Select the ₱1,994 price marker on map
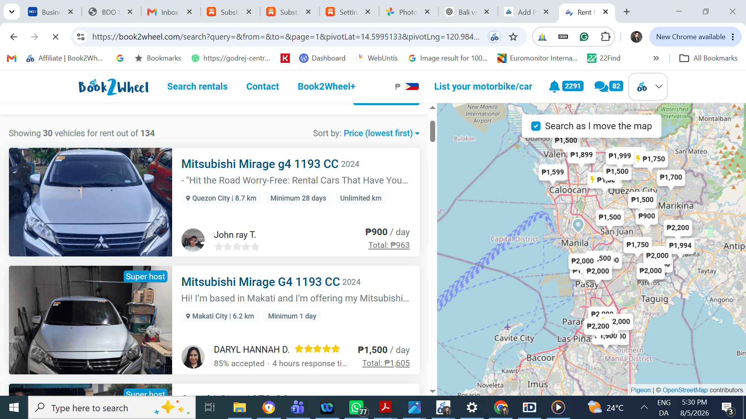The height and width of the screenshot is (419, 746). 680,245
